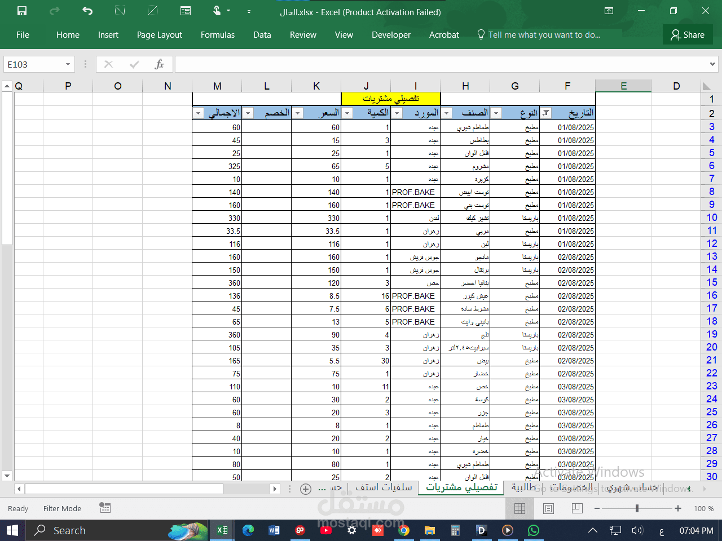The image size is (722, 541).
Task: Open the filter dropdown for النوع column
Action: 496,113
